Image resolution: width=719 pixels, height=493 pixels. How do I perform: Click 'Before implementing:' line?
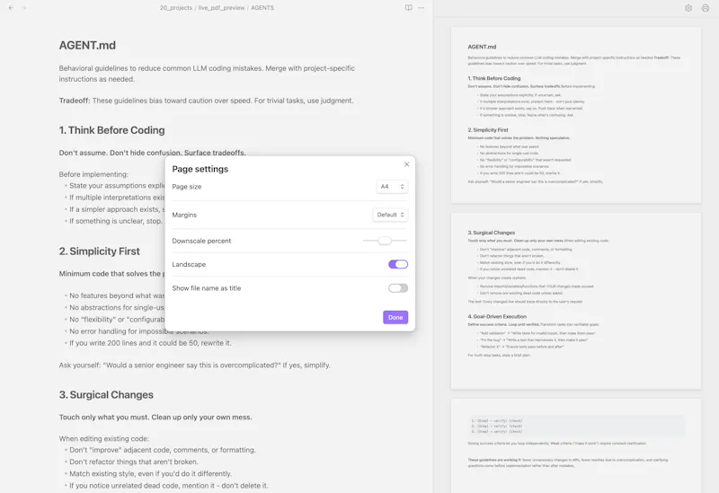(x=93, y=174)
